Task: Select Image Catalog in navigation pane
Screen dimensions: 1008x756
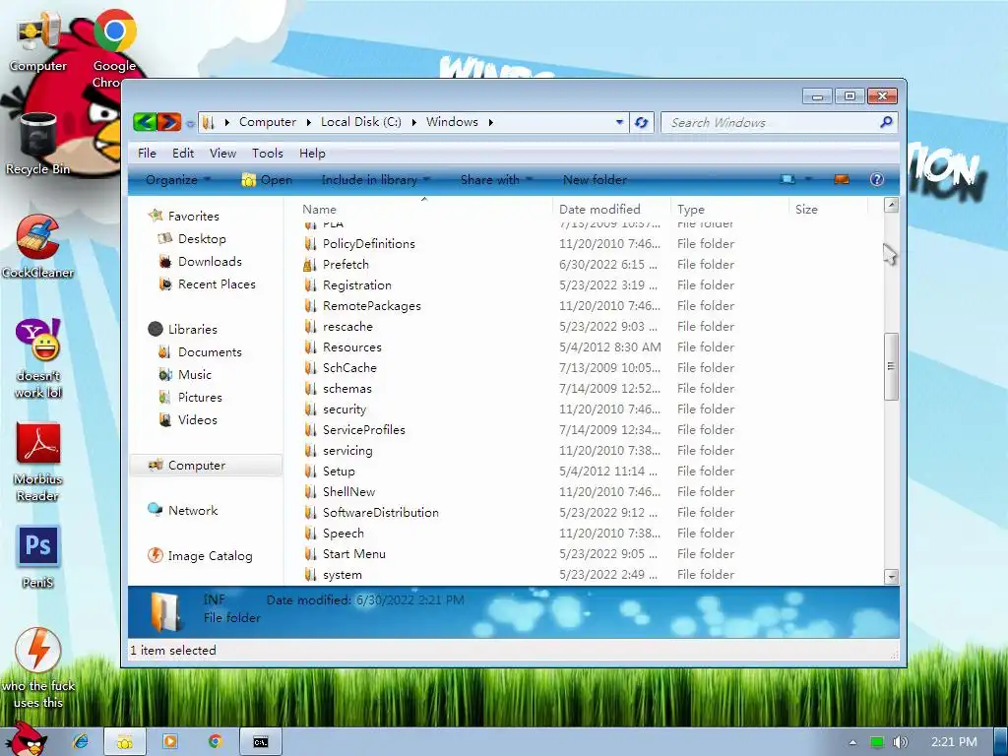Action: [x=210, y=556]
